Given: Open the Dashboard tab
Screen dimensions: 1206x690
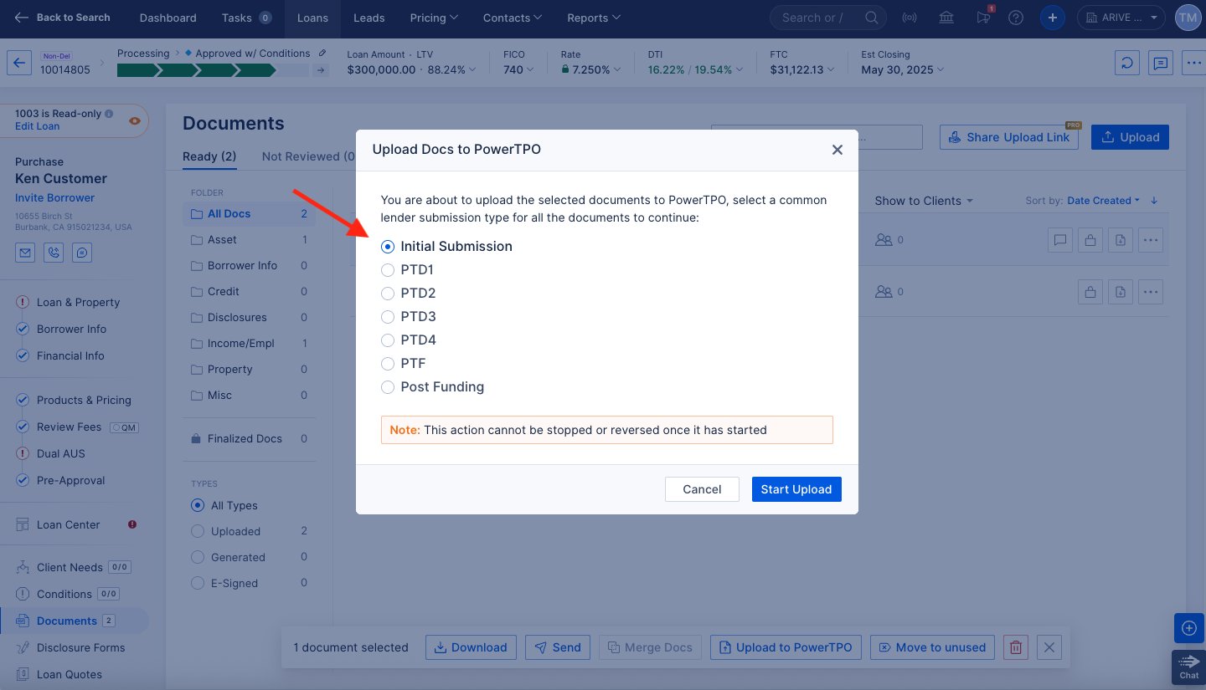Looking at the screenshot, I should point(167,18).
